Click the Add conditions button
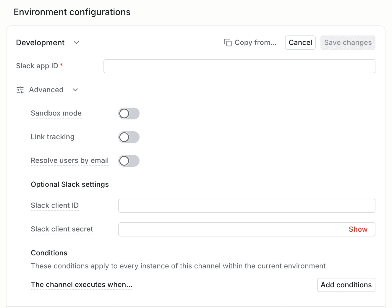The width and height of the screenshot is (392, 308). (346, 285)
